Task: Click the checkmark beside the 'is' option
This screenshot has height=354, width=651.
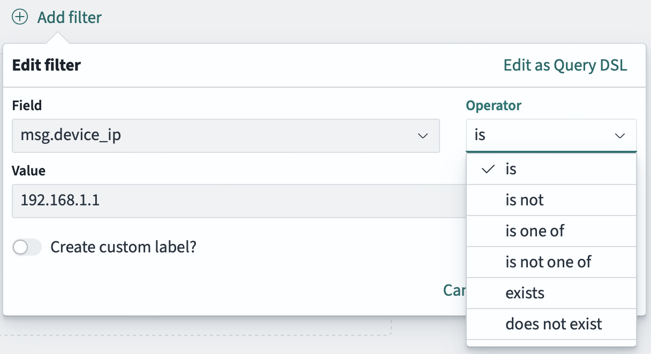Action: click(x=487, y=168)
